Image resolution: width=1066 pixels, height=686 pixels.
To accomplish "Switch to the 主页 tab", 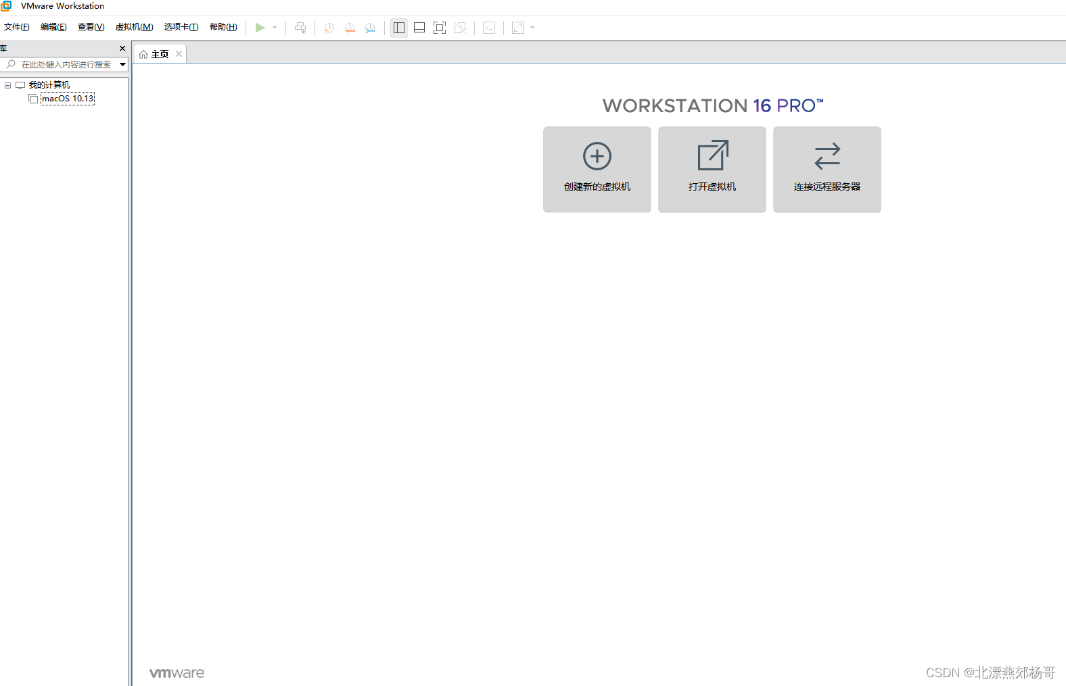I will coord(160,54).
